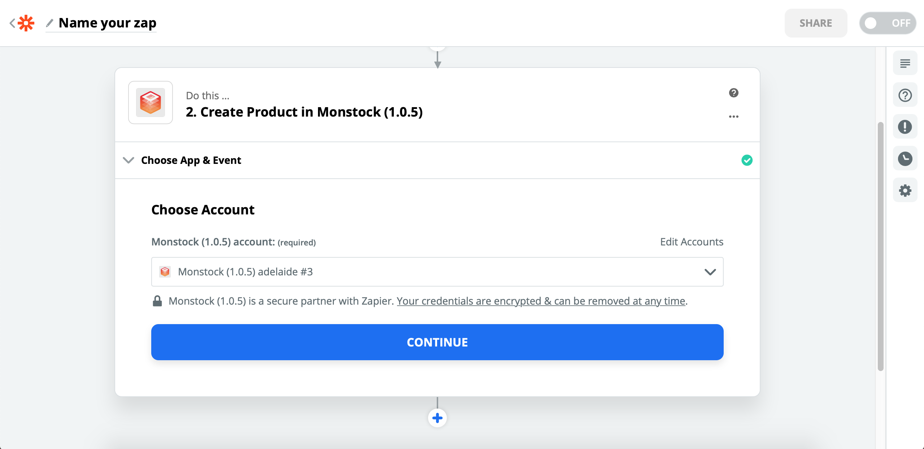Click the blue CONTINUE button
The image size is (924, 449).
pyautogui.click(x=437, y=342)
